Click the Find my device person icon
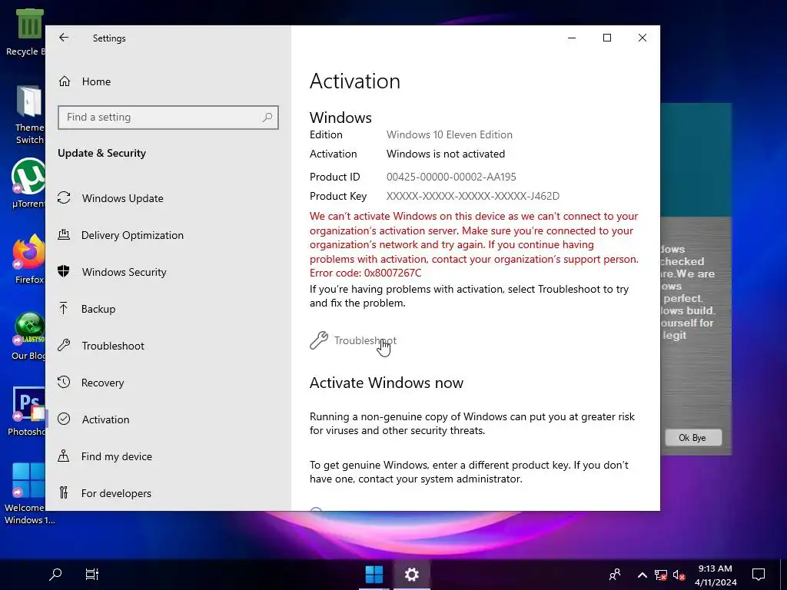The image size is (787, 590). 63,456
